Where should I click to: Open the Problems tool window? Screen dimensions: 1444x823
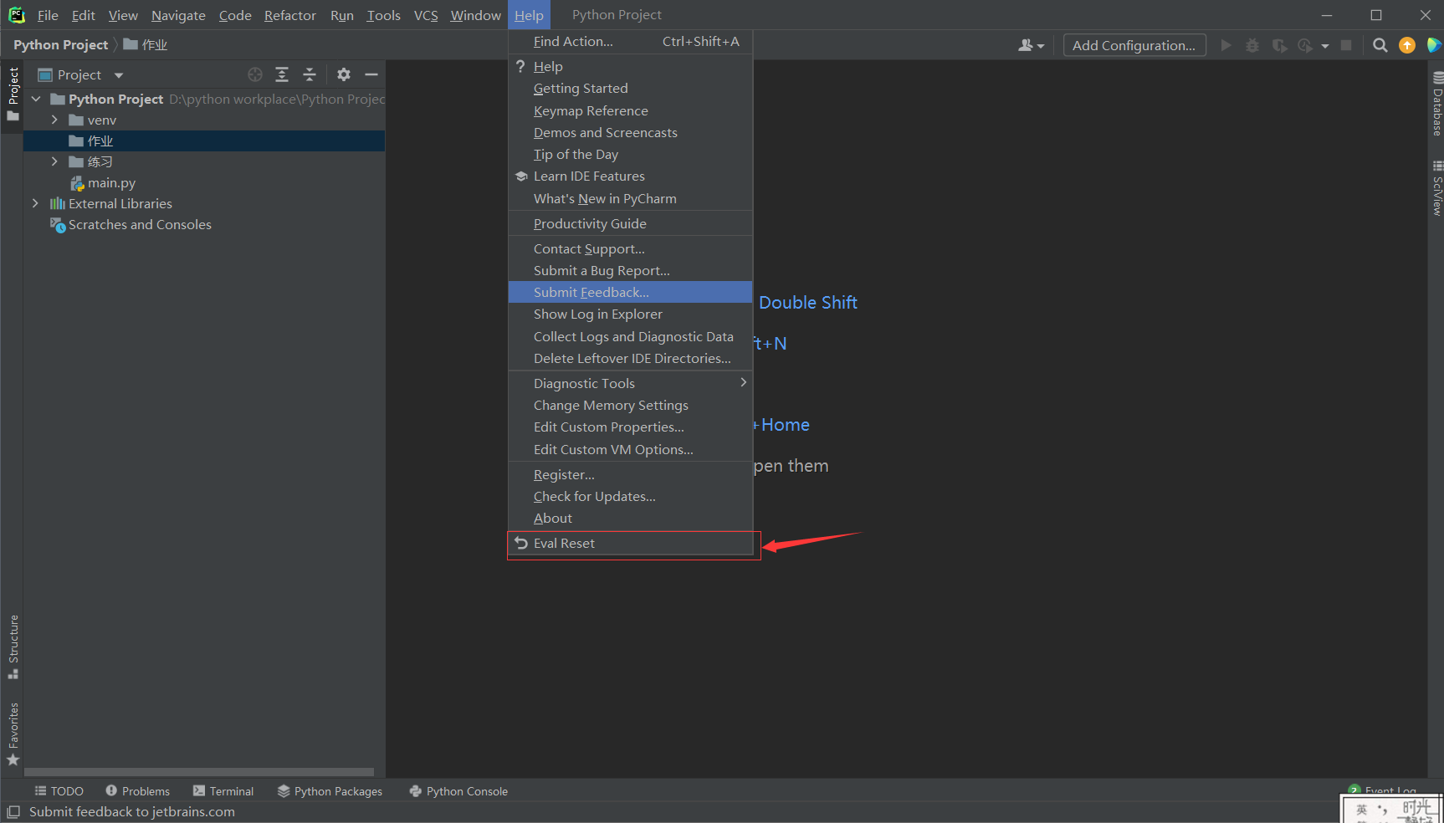point(137,791)
